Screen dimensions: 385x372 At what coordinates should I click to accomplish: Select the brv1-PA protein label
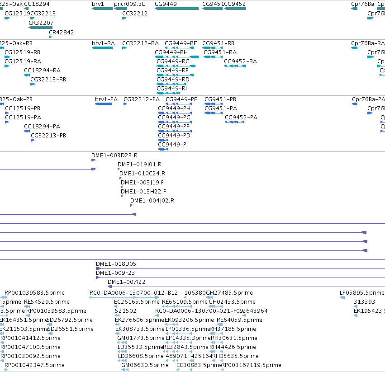(x=106, y=99)
